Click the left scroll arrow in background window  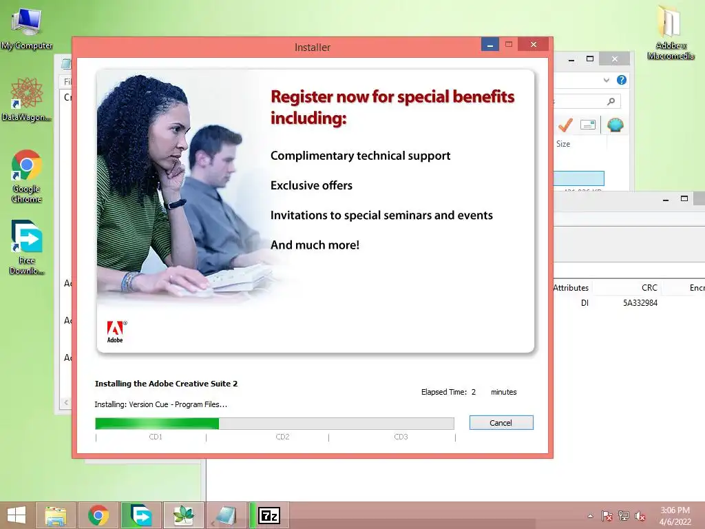(66, 402)
